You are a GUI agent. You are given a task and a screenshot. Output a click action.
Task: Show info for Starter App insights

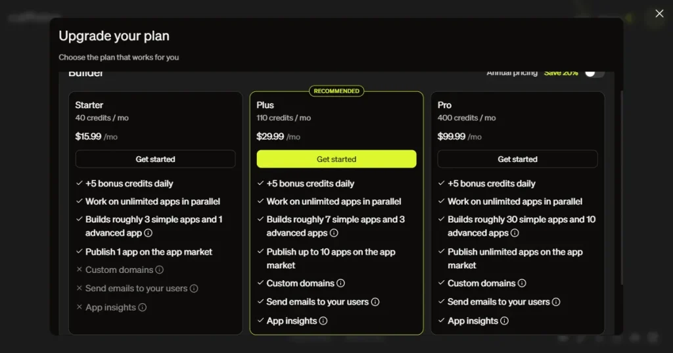point(143,308)
